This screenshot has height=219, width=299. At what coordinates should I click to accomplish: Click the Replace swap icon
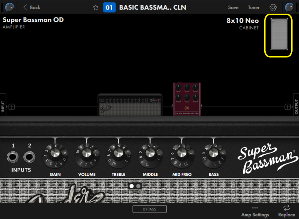287,208
